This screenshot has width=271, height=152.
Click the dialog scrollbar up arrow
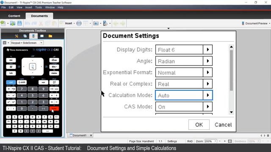pyautogui.click(x=232, y=47)
